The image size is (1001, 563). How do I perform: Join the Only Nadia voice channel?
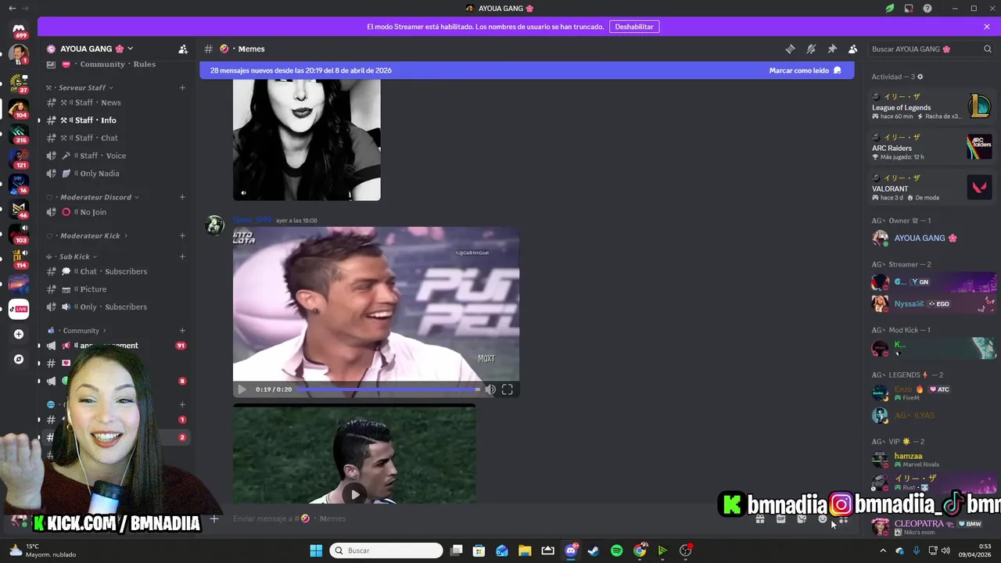click(x=116, y=174)
